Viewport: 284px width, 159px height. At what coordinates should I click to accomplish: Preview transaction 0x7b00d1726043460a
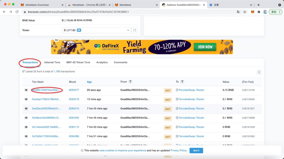click(26, 136)
